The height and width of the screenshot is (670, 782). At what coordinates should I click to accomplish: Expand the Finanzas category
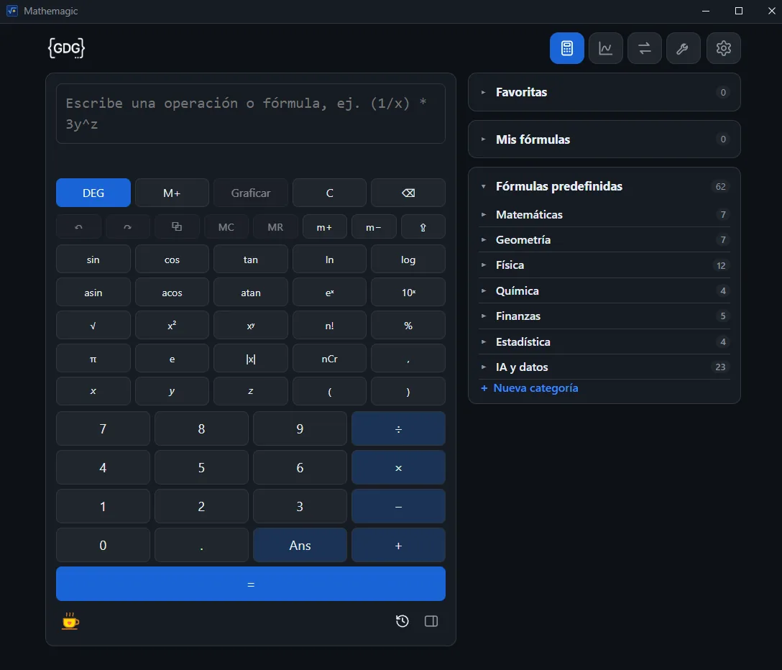(604, 316)
